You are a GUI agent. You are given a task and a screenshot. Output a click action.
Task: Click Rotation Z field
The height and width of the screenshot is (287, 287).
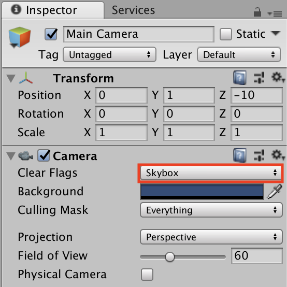[256, 114]
